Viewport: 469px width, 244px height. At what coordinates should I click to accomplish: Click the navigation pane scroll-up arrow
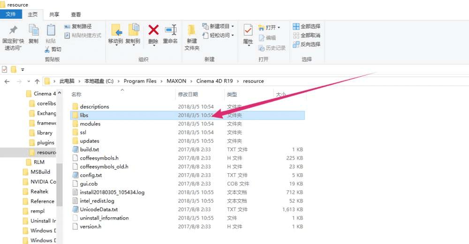60,93
